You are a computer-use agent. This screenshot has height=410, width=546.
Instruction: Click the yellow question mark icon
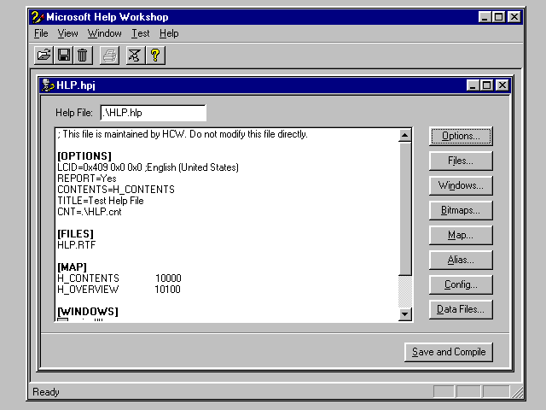coord(154,56)
